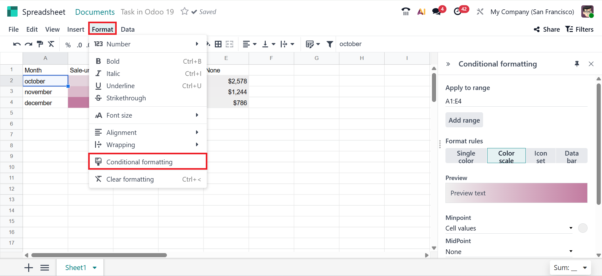The width and height of the screenshot is (602, 276).
Task: Close the Conditional formatting panel
Action: 591,64
